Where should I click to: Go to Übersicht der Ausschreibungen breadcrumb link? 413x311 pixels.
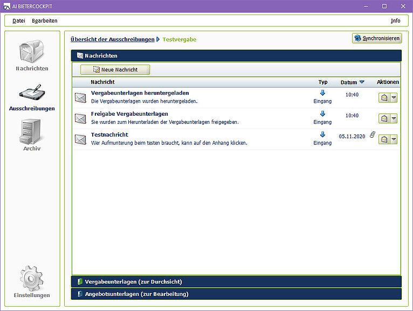pos(112,39)
